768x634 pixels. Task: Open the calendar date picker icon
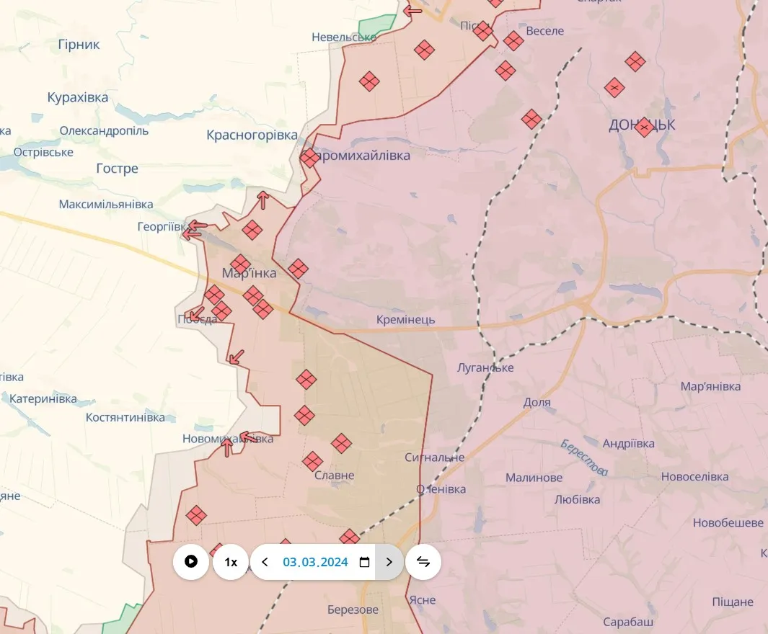(x=364, y=562)
